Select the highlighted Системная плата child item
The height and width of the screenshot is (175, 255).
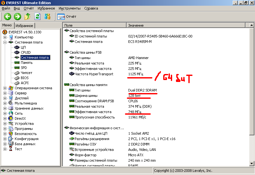pos(35,57)
